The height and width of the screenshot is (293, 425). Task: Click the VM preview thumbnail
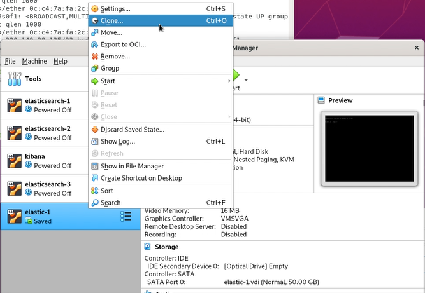point(369,149)
